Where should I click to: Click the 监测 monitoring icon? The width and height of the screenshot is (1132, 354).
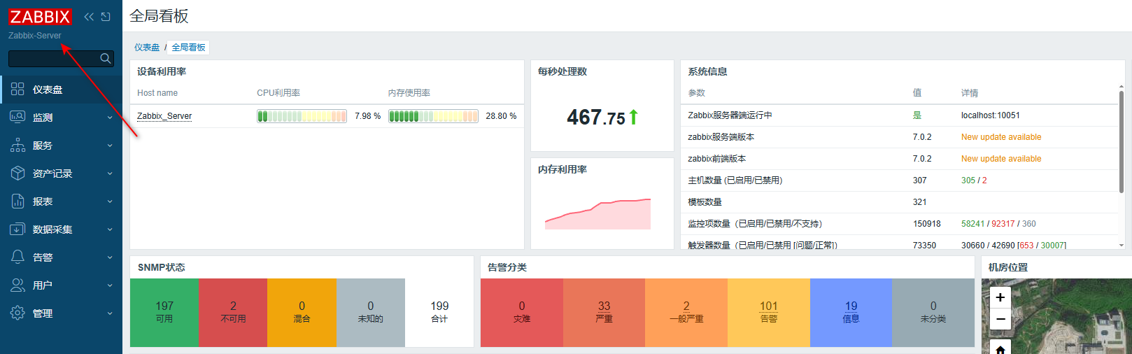[17, 118]
